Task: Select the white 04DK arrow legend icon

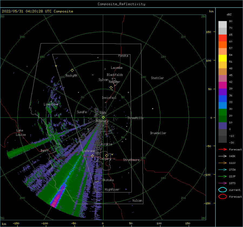Action: 222,156
